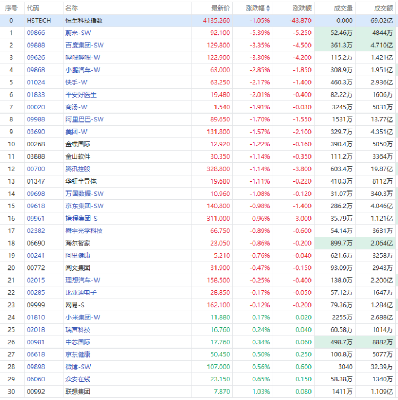Select the 阅文集团 stock name
398x400 pixels.
pos(78,268)
